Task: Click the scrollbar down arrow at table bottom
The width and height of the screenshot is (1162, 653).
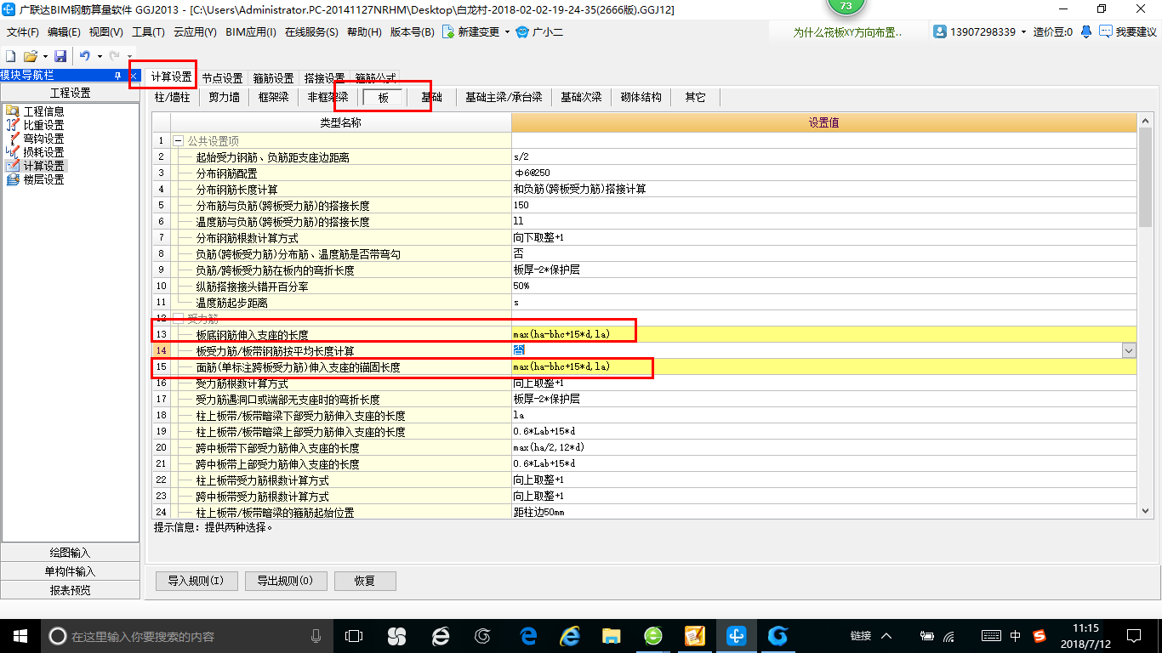Action: [1145, 511]
